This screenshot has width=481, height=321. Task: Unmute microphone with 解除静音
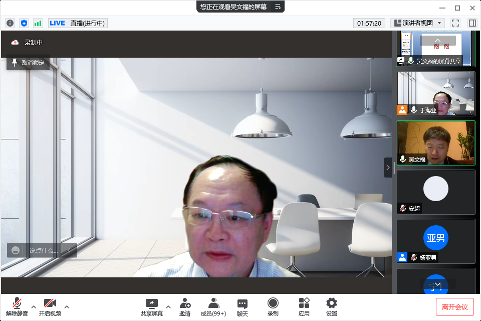tap(17, 307)
